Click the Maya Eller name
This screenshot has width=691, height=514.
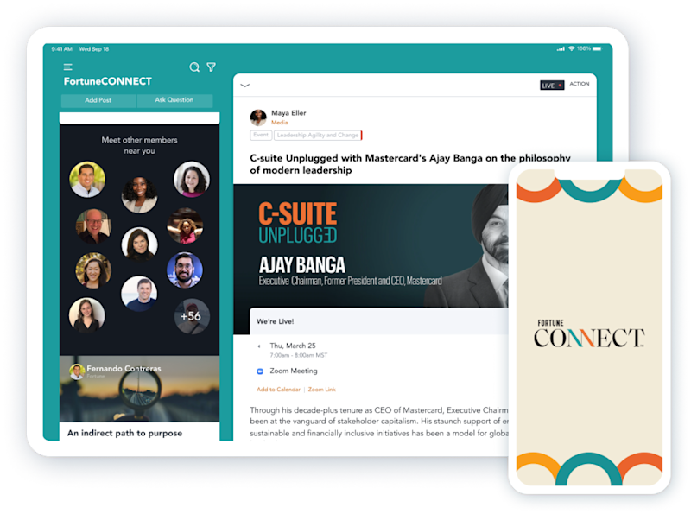point(288,113)
